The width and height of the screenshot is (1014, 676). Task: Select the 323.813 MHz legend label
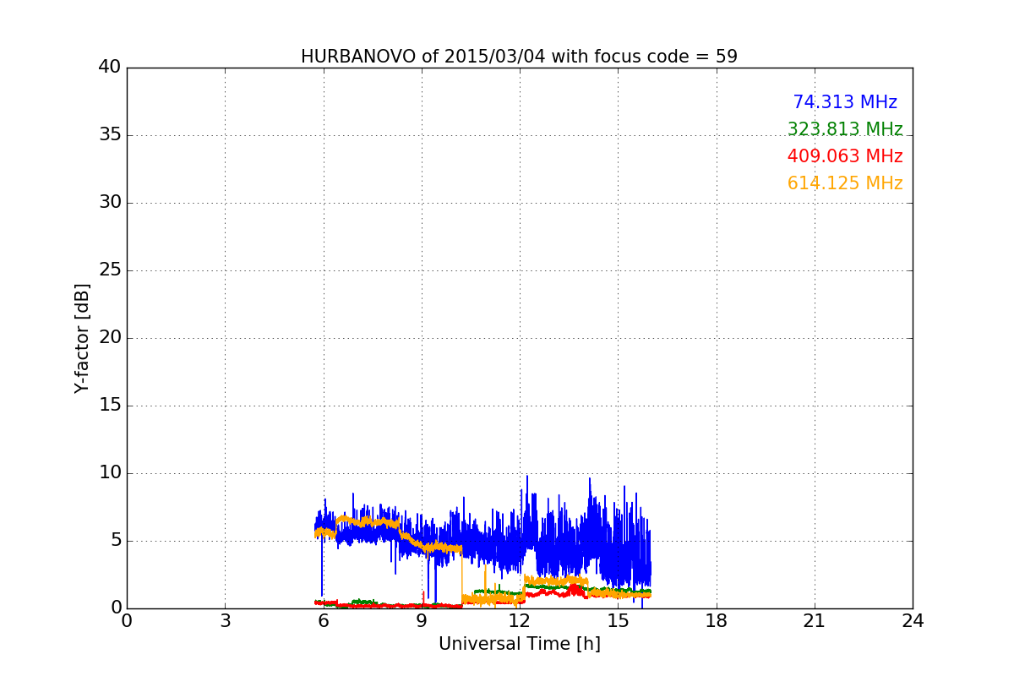[845, 129]
